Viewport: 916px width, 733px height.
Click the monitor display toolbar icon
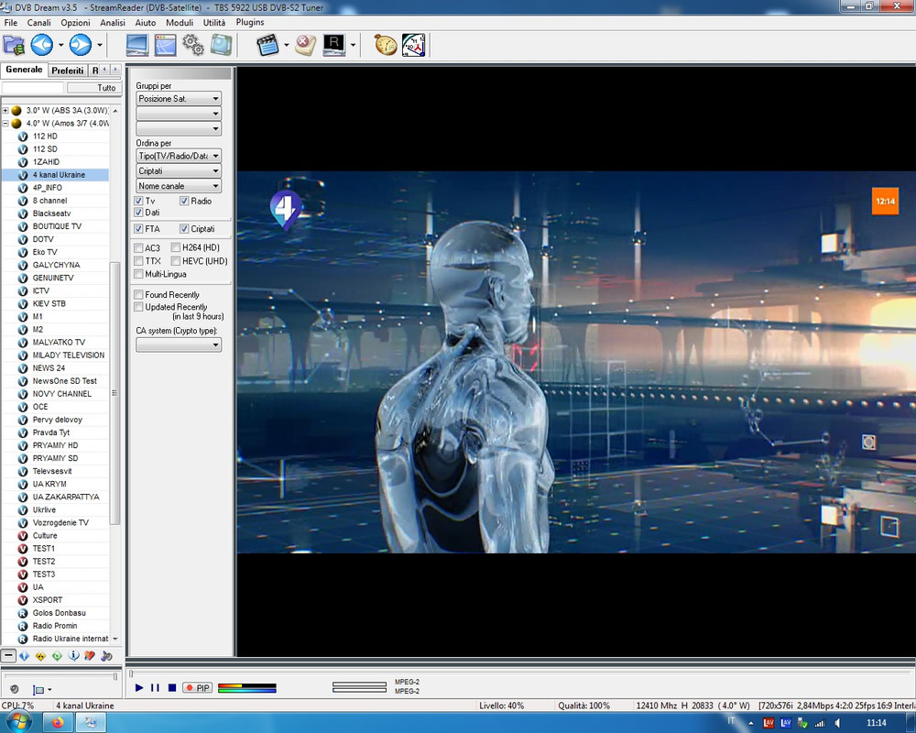(x=136, y=45)
